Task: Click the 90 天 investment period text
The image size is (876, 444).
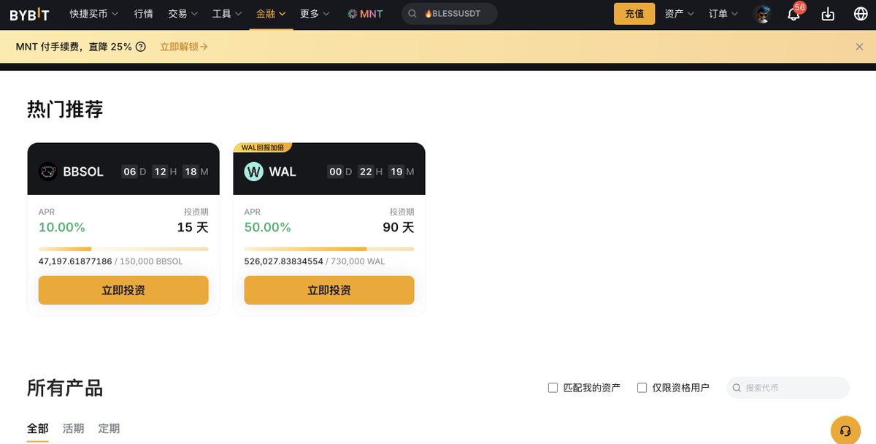Action: tap(399, 227)
